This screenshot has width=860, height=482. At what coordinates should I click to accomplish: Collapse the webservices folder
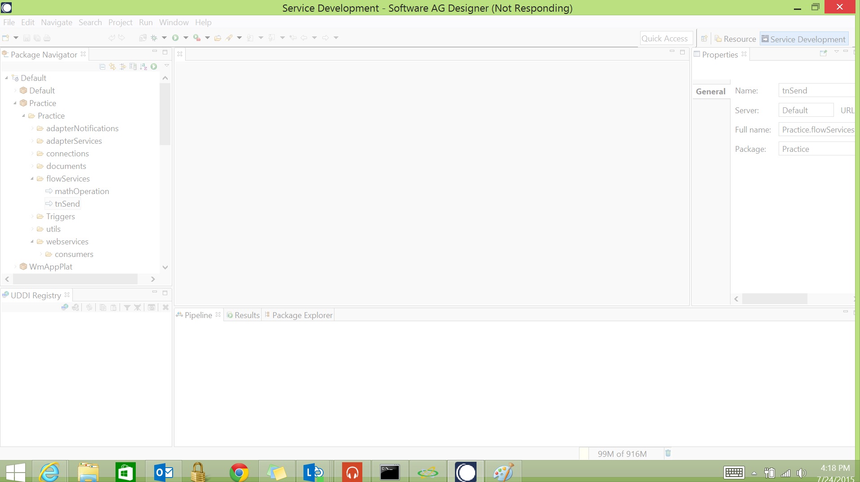pyautogui.click(x=32, y=241)
